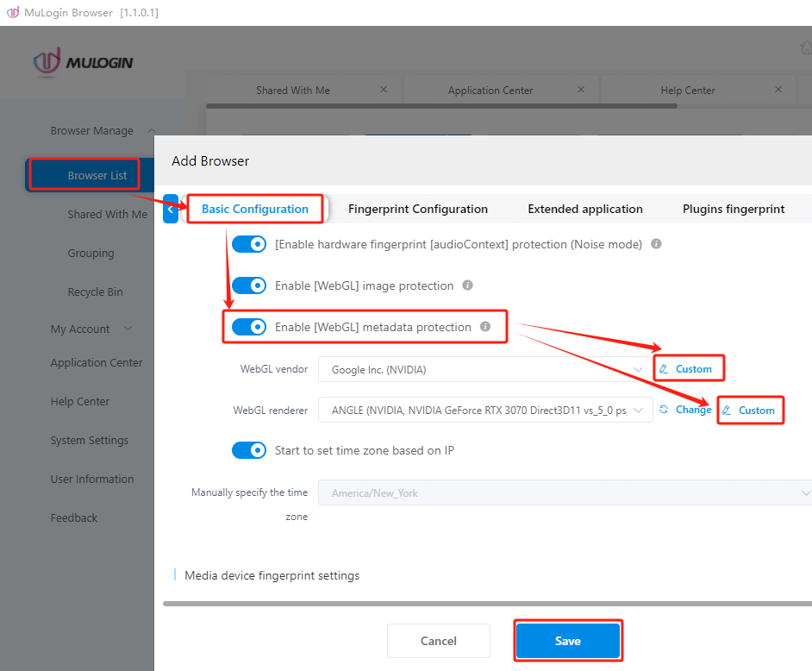Click info icon beside WebGL image protection
Screen dimensions: 812x671
pos(467,285)
